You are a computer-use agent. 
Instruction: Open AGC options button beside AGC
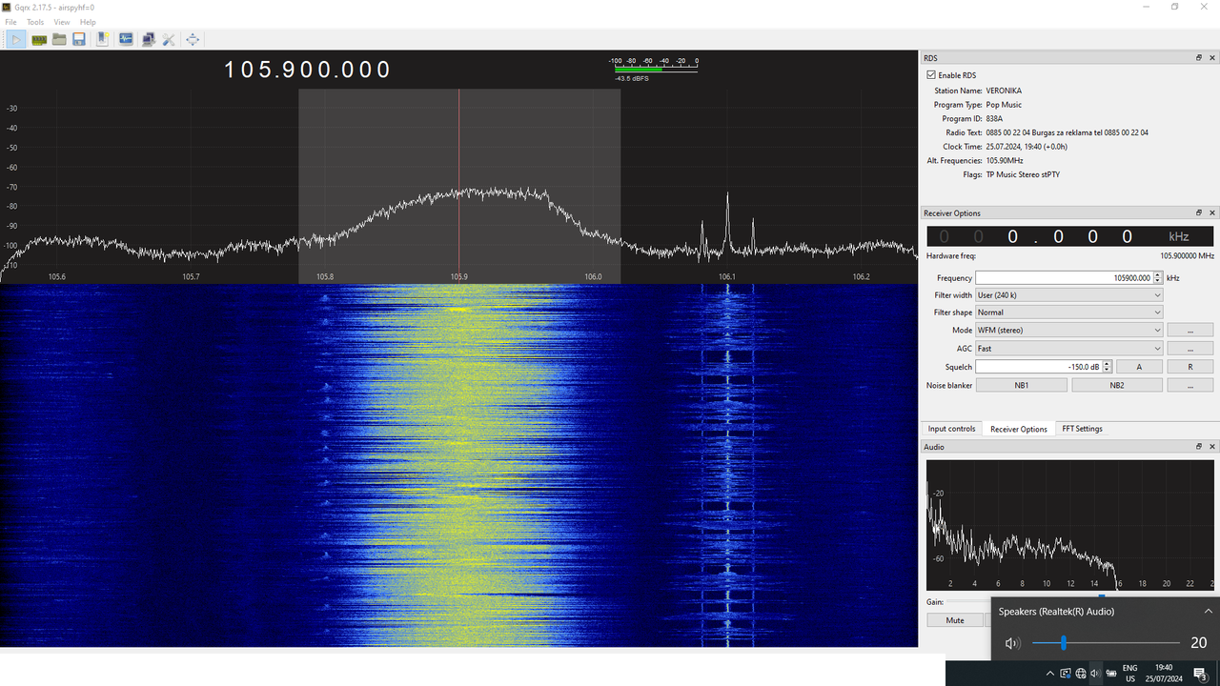[1190, 349]
